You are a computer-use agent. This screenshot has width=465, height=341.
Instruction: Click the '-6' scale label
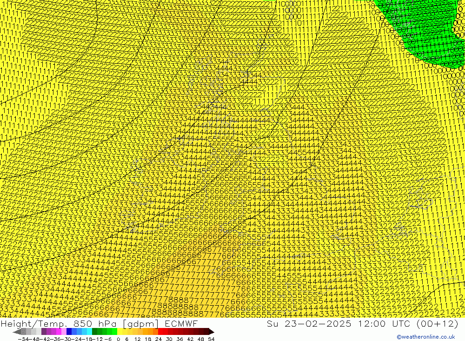pyautogui.click(x=108, y=339)
